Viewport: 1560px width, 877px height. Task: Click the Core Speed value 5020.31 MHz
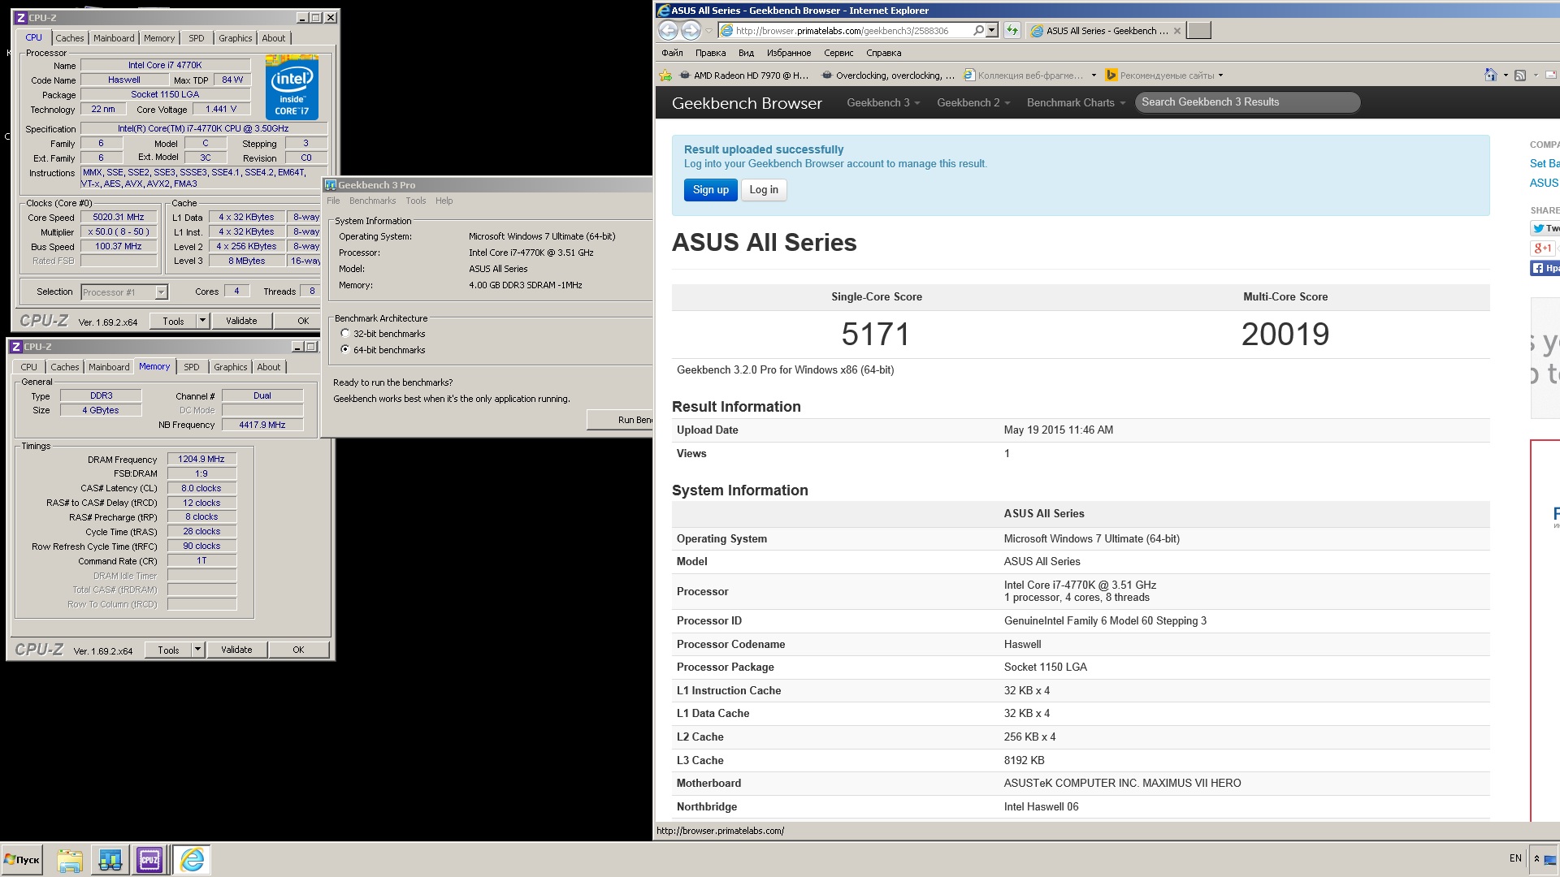(119, 218)
